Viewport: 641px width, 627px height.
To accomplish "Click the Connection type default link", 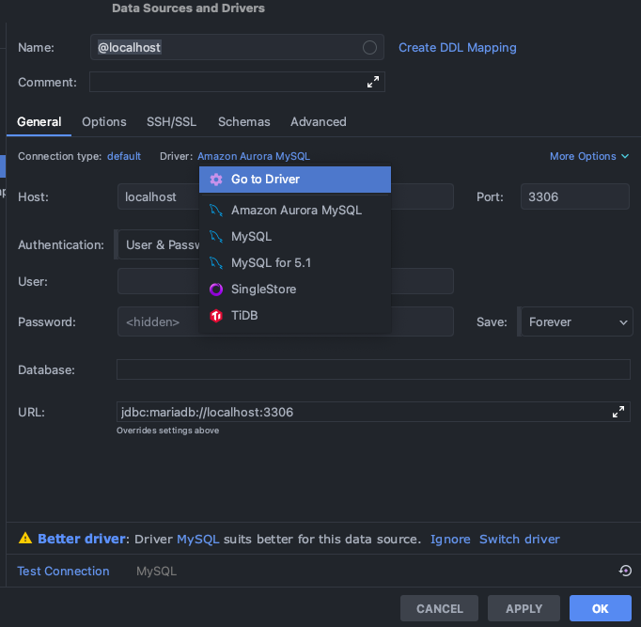I will pyautogui.click(x=124, y=156).
